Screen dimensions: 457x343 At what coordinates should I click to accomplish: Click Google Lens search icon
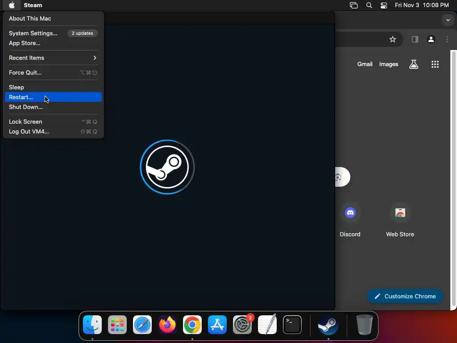[x=339, y=177]
